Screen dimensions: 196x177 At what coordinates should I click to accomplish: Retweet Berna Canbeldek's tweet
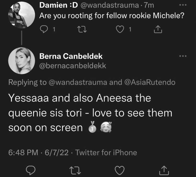(x=75, y=170)
